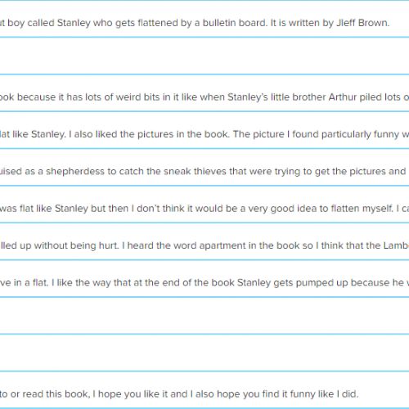Click the name "Arthur" in the text
The image size is (409, 409).
343,97
